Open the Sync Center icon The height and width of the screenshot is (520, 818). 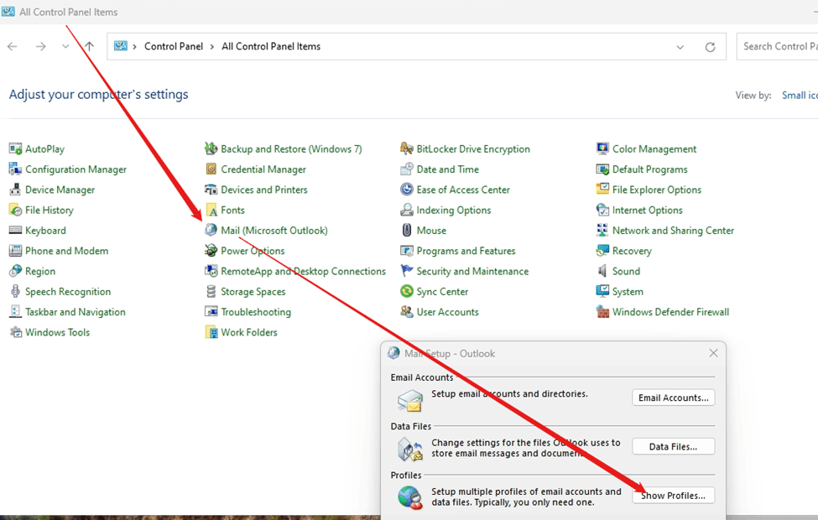click(407, 292)
